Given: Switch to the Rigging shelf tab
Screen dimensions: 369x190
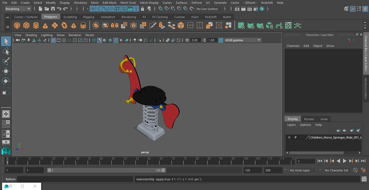Looking at the screenshot, I should (89, 17).
